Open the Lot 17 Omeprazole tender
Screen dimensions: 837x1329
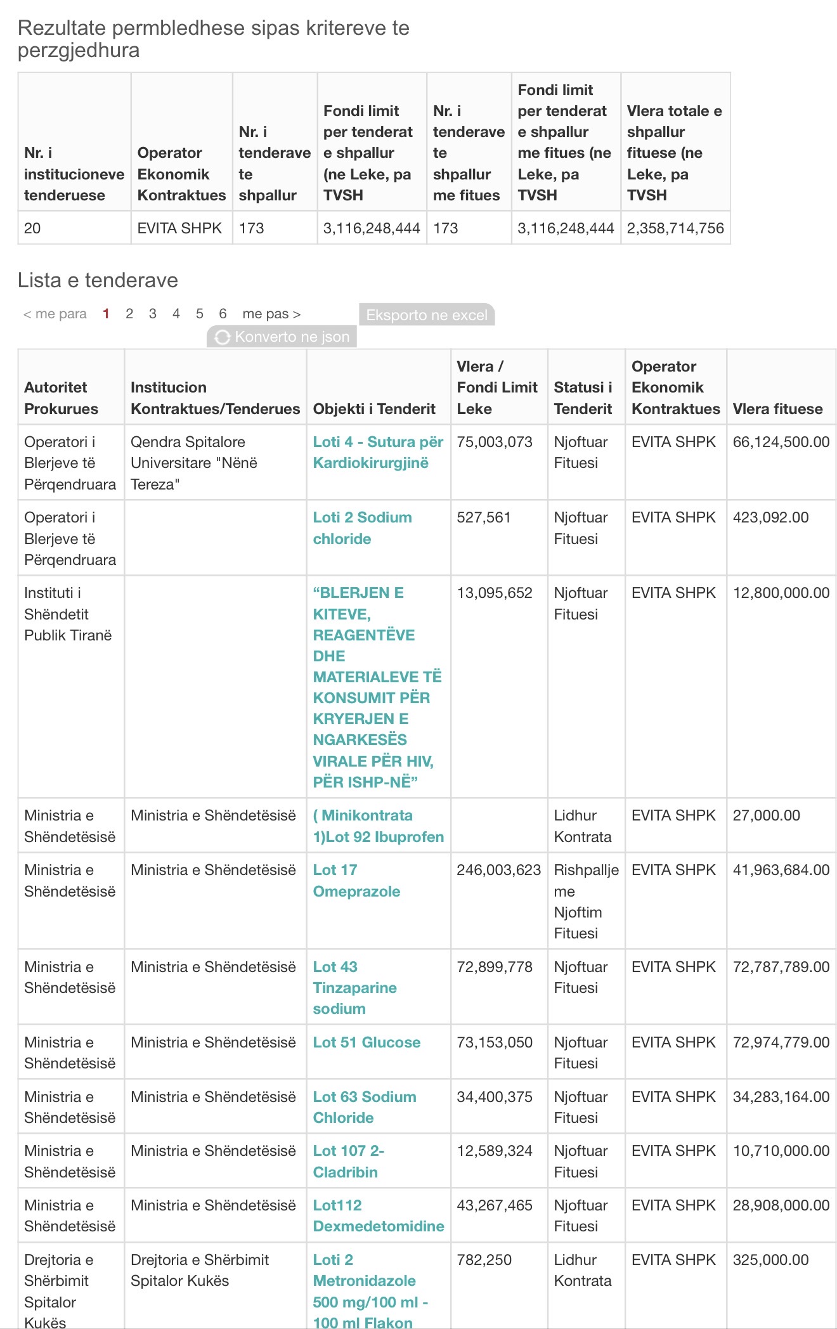356,881
